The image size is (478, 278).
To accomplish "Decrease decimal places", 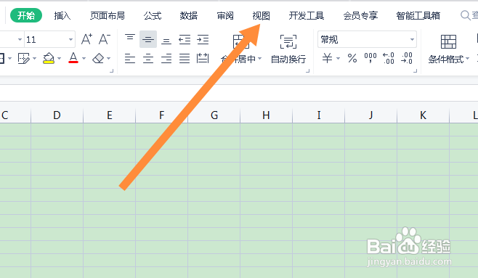I will click(407, 58).
